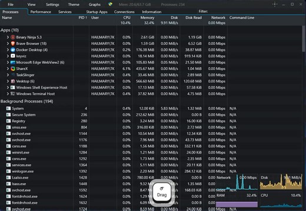
Task: Sort by the Command Line column header
Action: (x=242, y=18)
